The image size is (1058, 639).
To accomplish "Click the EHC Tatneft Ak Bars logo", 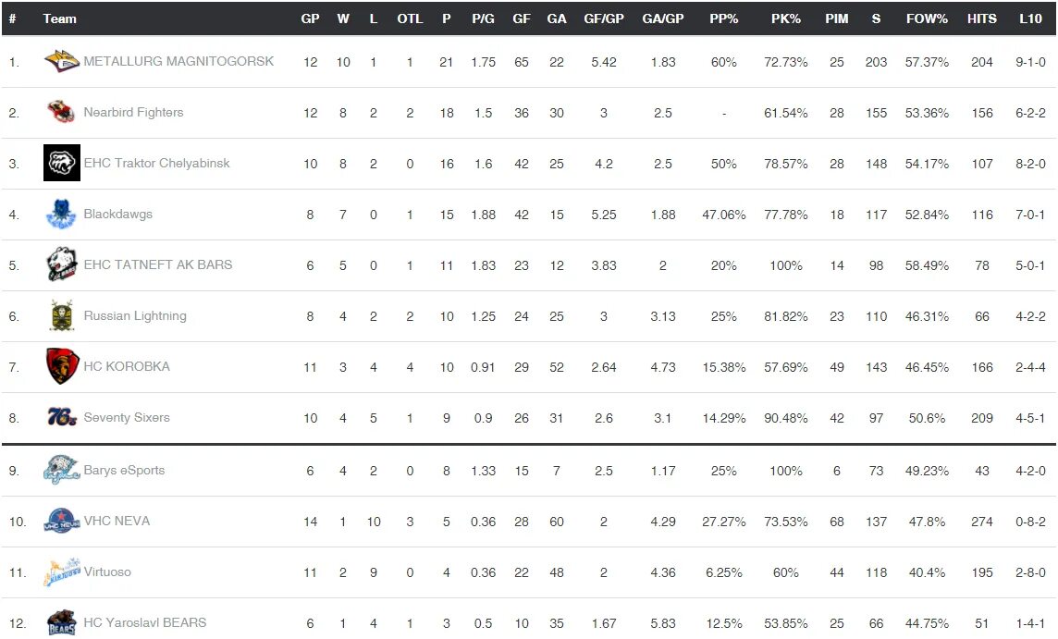I will [x=61, y=264].
